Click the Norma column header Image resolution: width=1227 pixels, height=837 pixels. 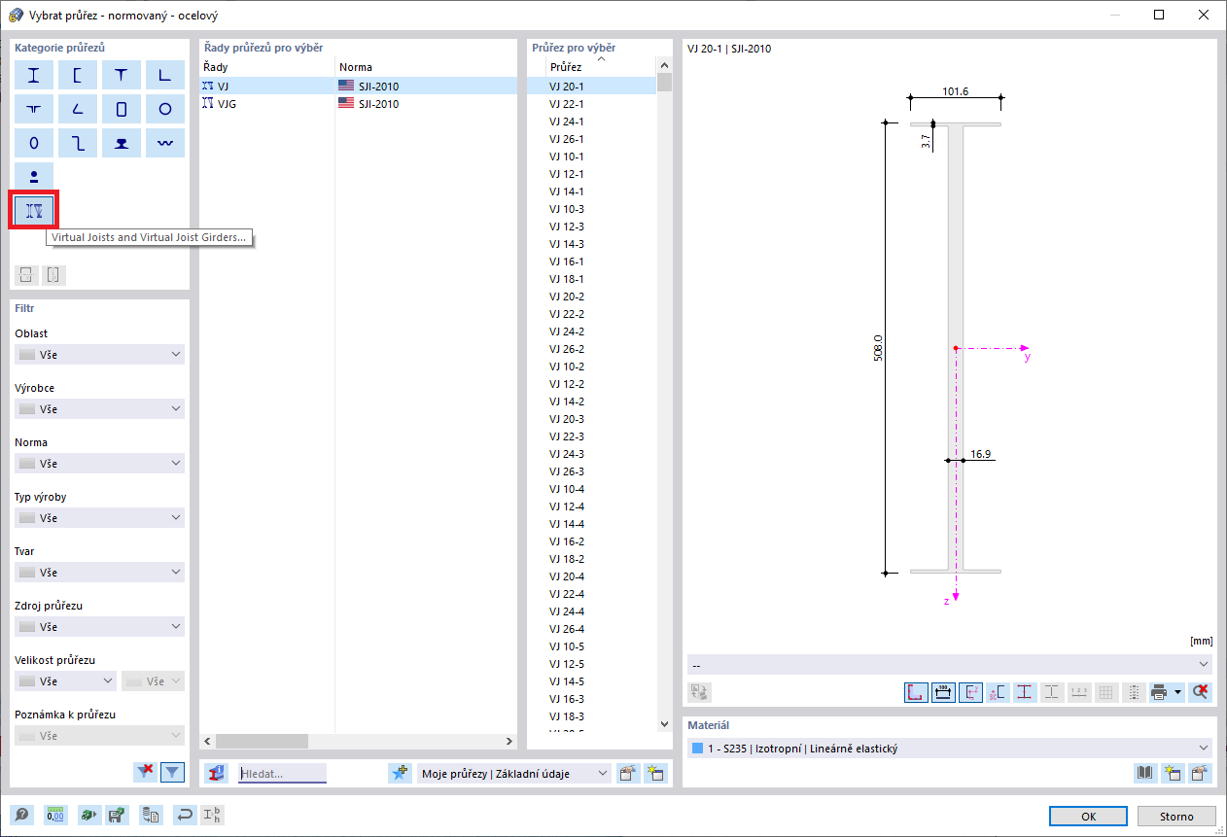click(x=426, y=67)
